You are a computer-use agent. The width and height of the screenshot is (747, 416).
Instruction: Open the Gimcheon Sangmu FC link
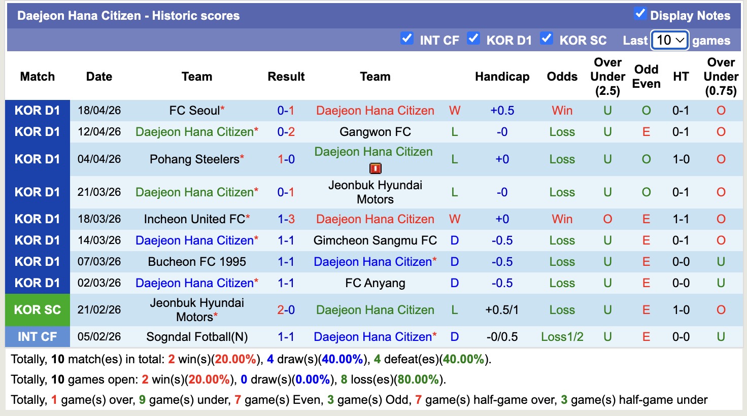375,240
